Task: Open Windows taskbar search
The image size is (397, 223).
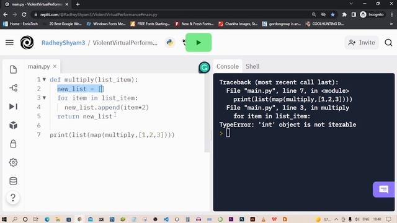Action: [15, 219]
